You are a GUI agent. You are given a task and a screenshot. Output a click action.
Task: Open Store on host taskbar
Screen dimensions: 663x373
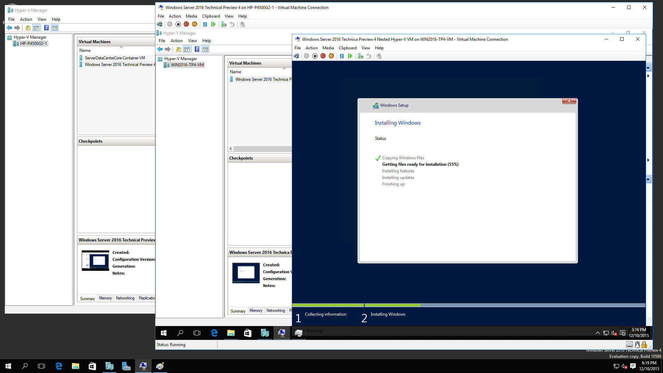[92, 366]
